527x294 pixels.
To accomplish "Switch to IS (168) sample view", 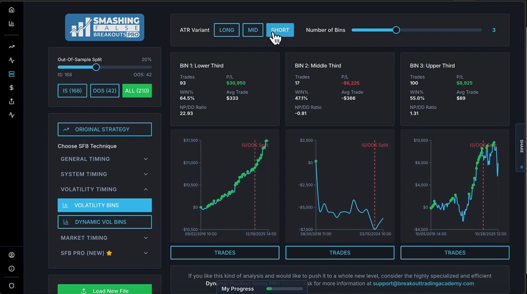I will tap(72, 91).
